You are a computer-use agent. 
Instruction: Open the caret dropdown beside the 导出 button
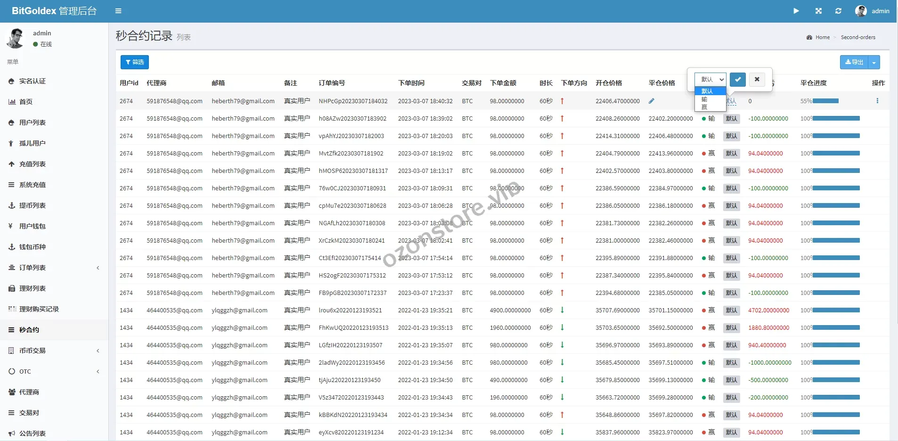tap(874, 62)
